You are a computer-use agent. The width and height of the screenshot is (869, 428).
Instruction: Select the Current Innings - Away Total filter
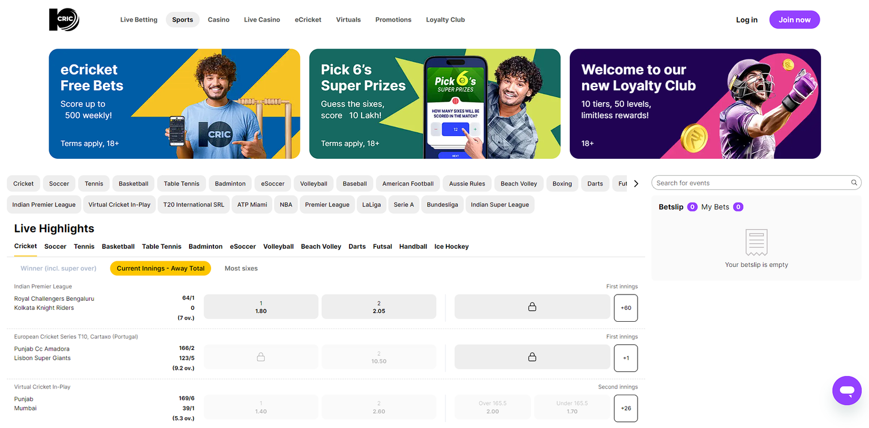[x=161, y=269]
